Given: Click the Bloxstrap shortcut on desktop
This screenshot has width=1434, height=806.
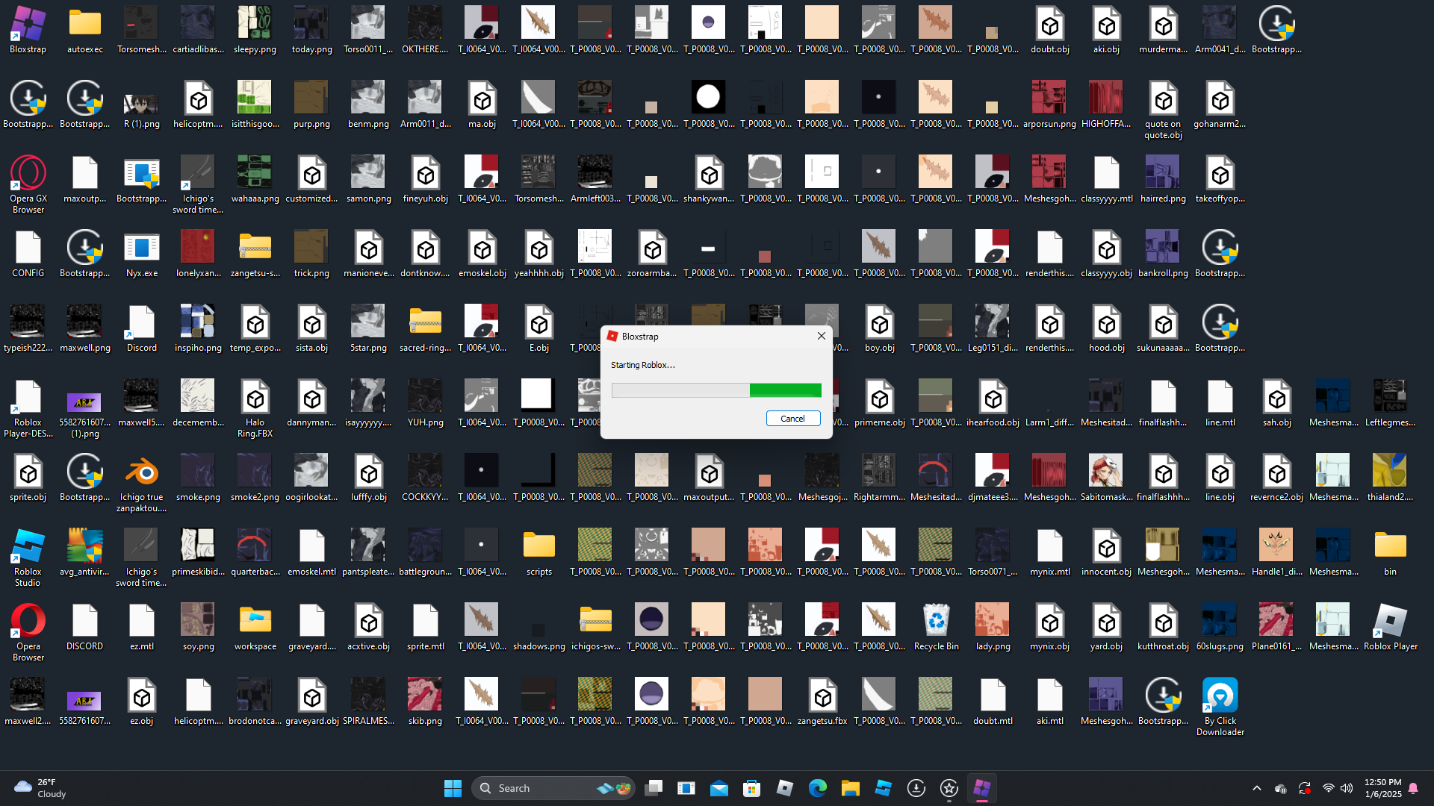Looking at the screenshot, I should pos(28,25).
